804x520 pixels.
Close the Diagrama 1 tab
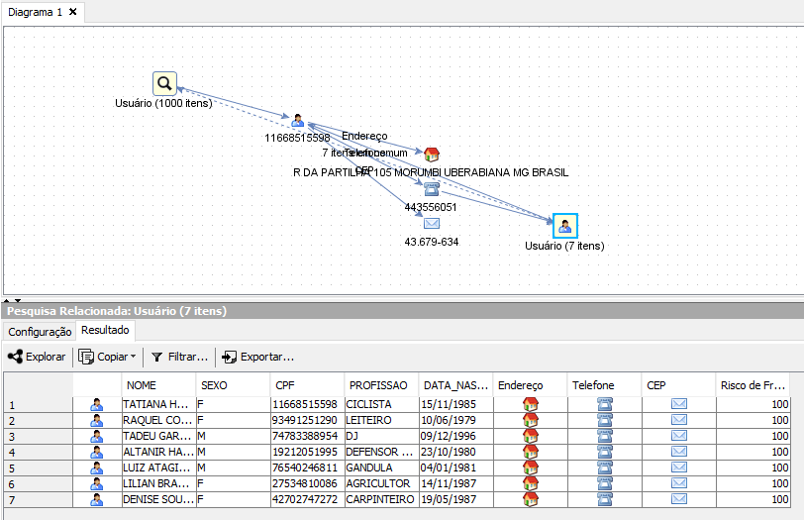[74, 12]
